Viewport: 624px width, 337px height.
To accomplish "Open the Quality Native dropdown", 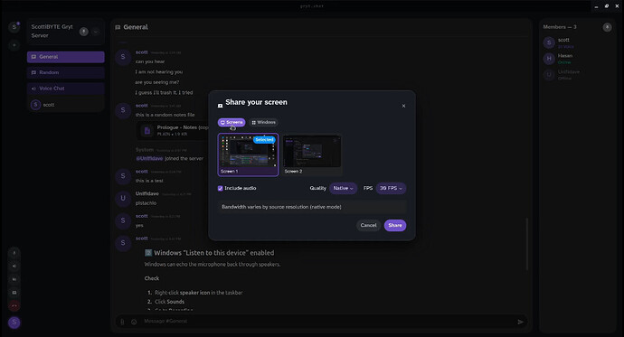I will [x=343, y=188].
